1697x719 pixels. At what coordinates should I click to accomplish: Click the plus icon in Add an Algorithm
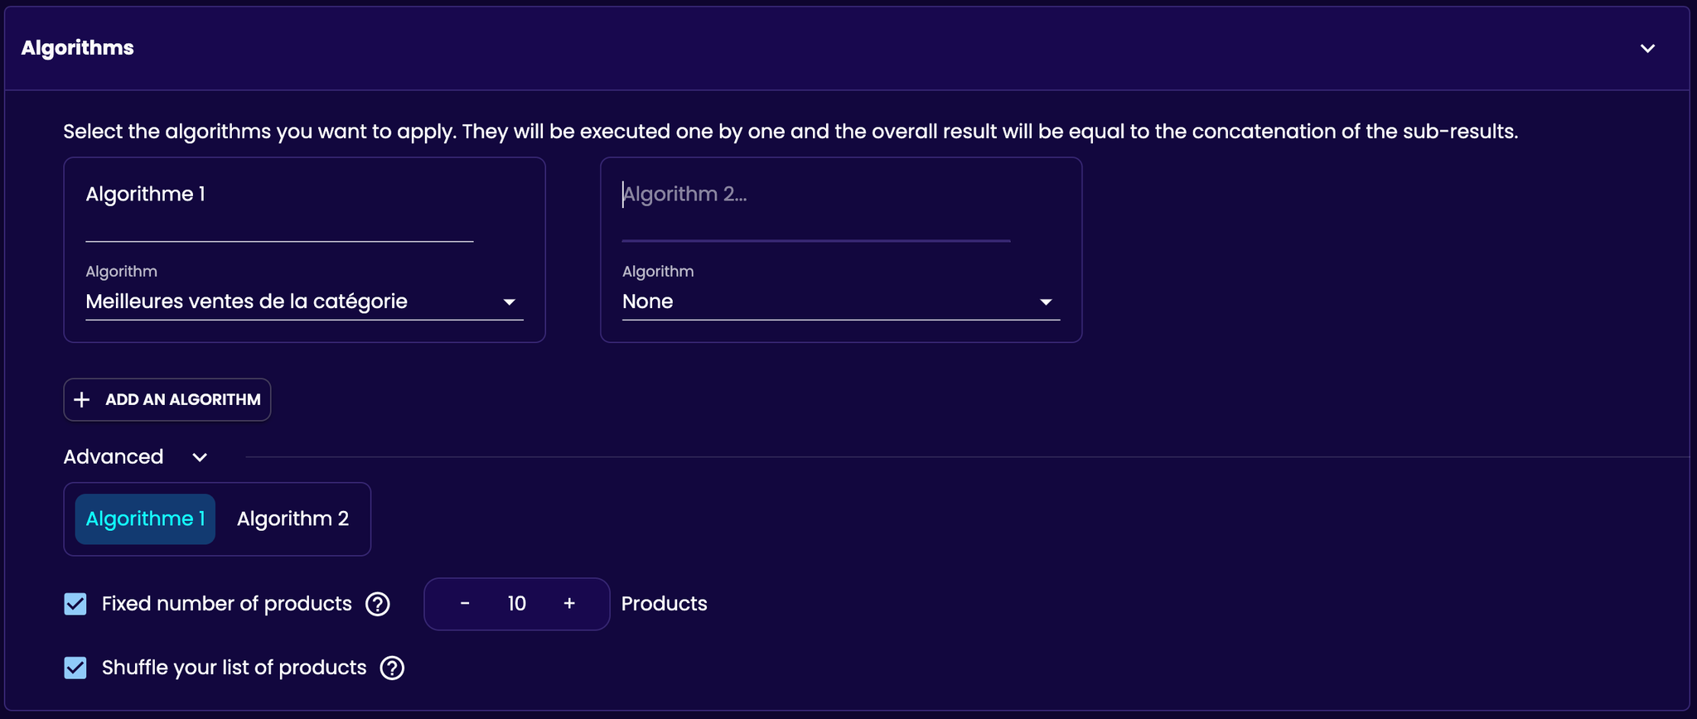click(x=82, y=399)
